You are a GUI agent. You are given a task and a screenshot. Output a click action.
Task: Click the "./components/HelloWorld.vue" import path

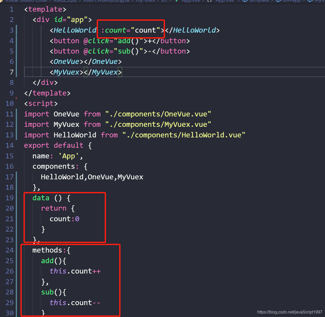coord(184,135)
